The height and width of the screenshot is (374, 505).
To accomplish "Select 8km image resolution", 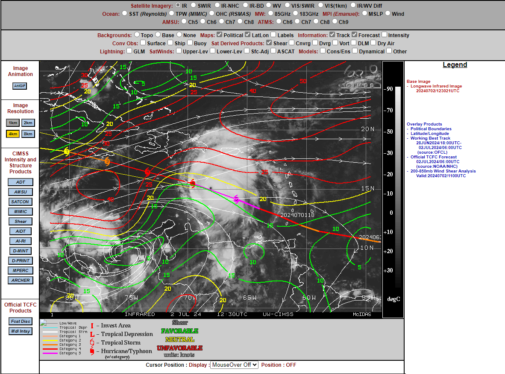I will pyautogui.click(x=28, y=134).
